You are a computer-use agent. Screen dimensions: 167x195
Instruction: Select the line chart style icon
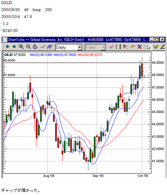[x=42, y=47]
